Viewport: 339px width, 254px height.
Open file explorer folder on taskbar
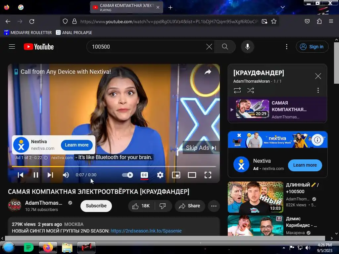coord(67,247)
